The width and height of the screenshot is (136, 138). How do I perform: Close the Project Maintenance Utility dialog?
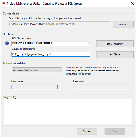(x=132, y=3)
